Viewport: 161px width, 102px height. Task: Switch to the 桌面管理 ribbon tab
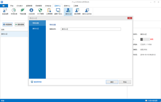(x=29, y=6)
